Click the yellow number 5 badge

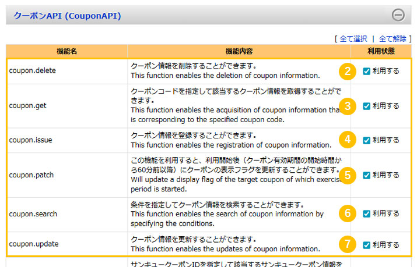pos(348,175)
